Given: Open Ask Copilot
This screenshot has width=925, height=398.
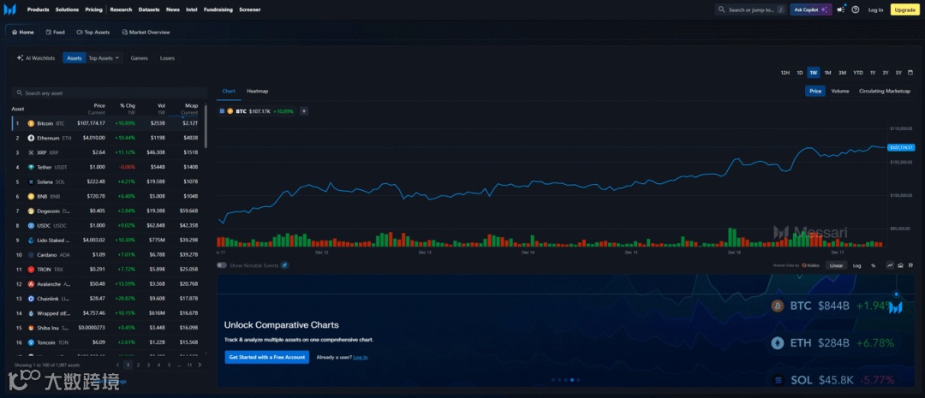Looking at the screenshot, I should (x=810, y=9).
